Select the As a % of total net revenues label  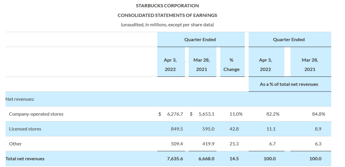[289, 84]
